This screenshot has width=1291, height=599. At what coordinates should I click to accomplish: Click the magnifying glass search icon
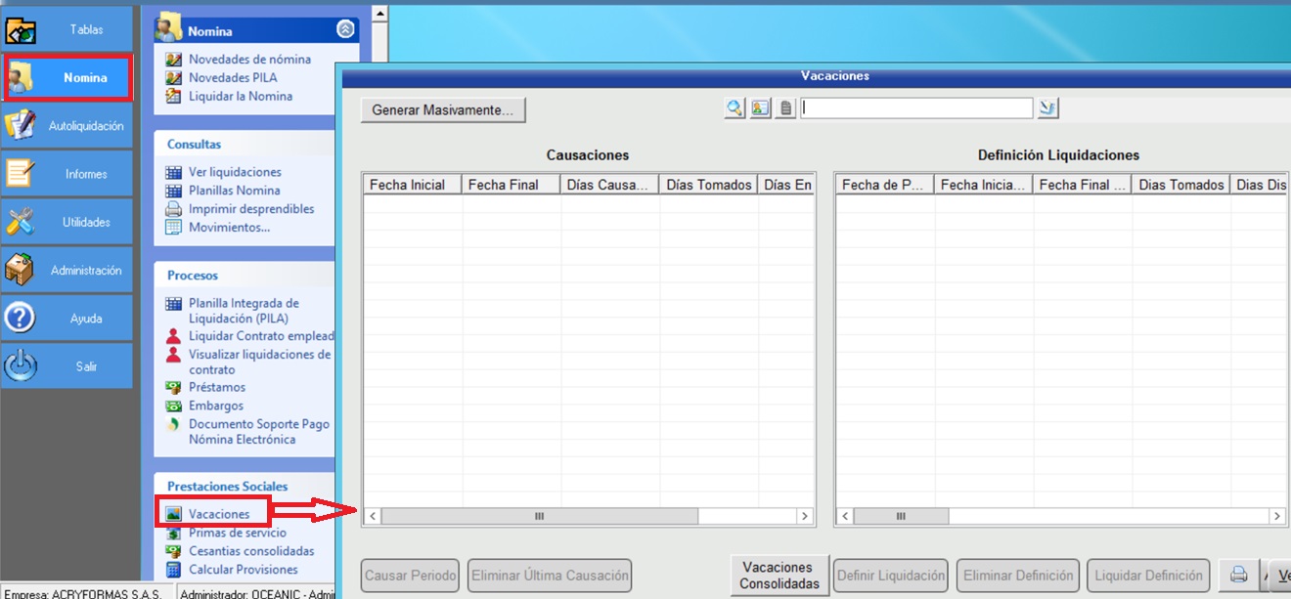(735, 108)
